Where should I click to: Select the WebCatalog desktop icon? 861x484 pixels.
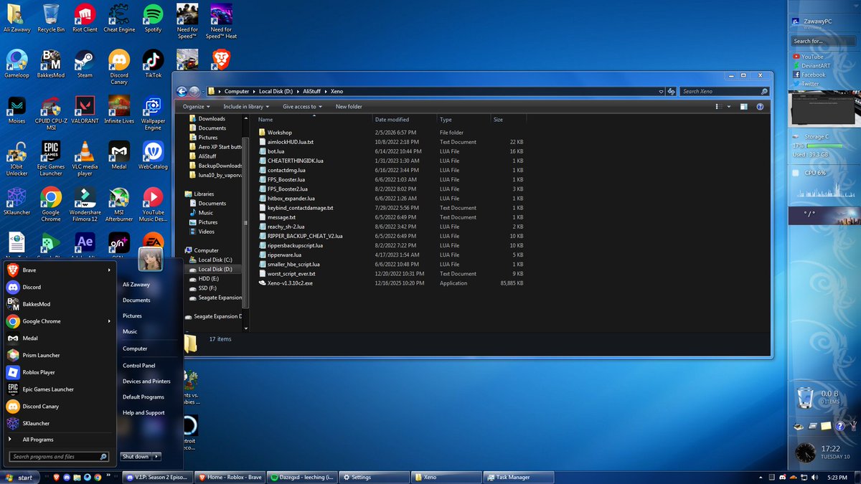click(x=153, y=156)
